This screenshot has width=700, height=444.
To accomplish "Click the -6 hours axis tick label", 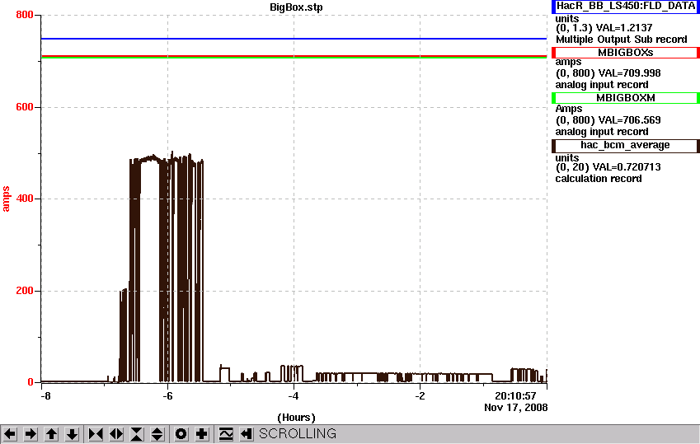I will click(x=167, y=396).
